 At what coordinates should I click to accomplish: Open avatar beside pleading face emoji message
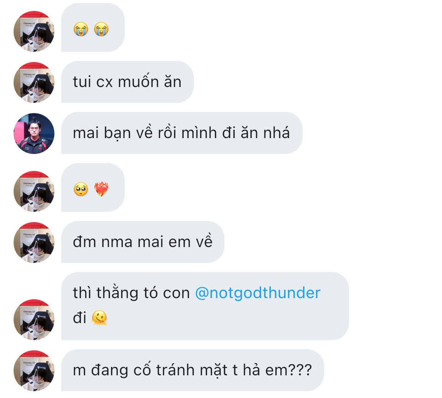coord(34,191)
